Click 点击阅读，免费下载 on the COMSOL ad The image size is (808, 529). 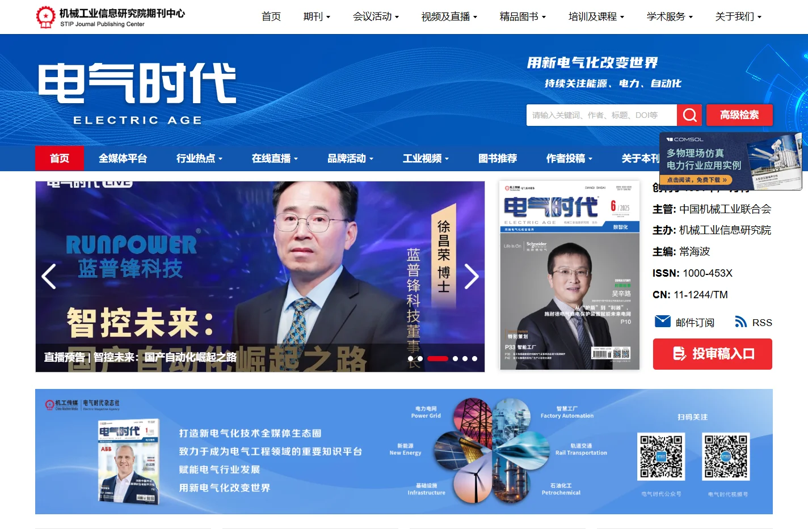pyautogui.click(x=696, y=180)
